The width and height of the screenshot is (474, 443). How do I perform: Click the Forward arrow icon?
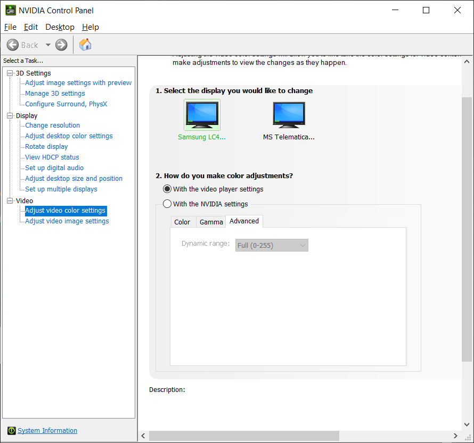click(x=61, y=45)
